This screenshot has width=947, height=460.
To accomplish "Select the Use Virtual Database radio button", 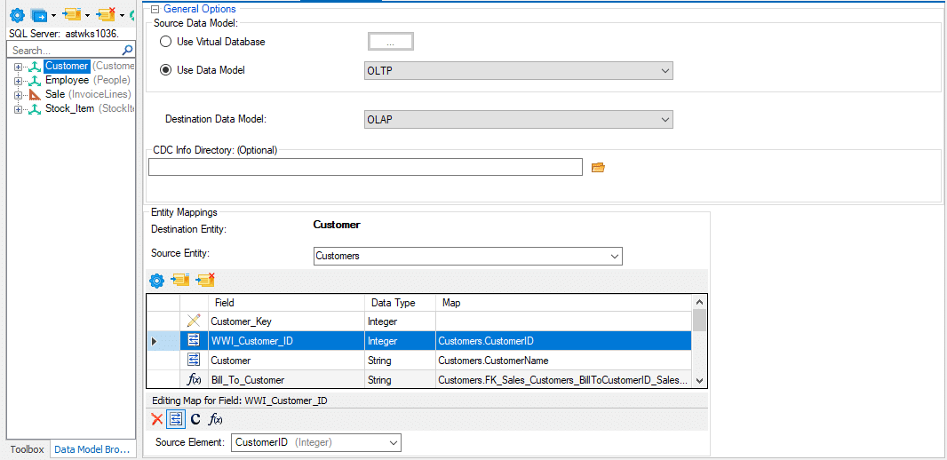I will click(x=165, y=42).
